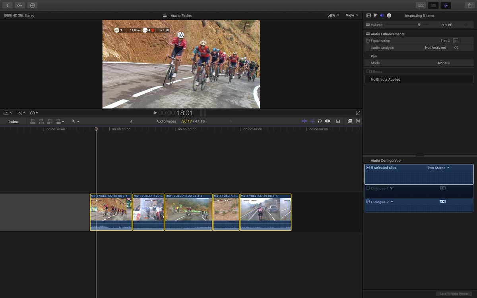Image resolution: width=477 pixels, height=298 pixels.
Task: Toggle the timeline panel filmstrip icon
Action: click(433, 6)
